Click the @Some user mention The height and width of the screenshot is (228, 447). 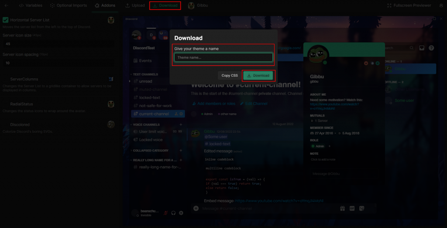tap(216, 137)
